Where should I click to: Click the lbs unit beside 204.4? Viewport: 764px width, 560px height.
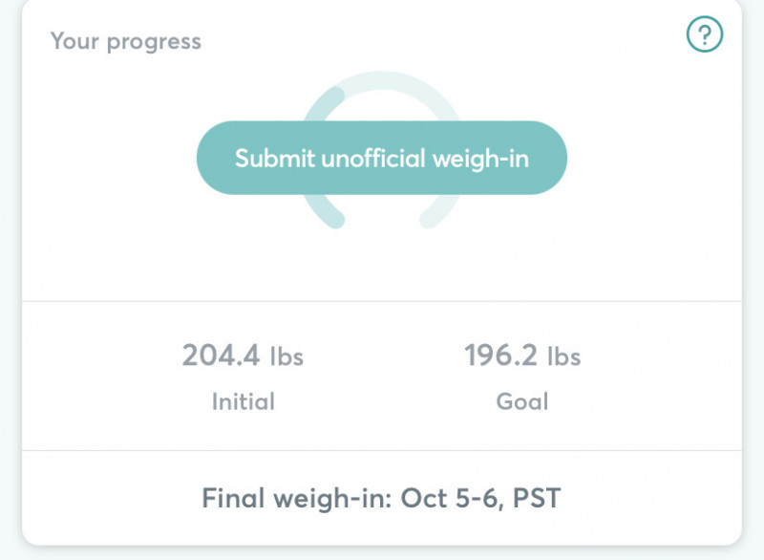(286, 357)
